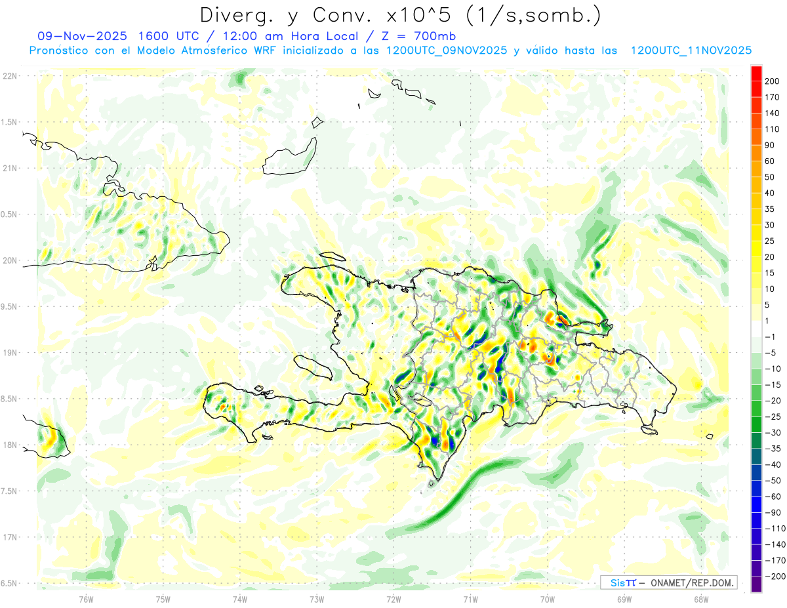Click the '72W' longitude label
Screen dimensions: 787x608
pyautogui.click(x=393, y=599)
